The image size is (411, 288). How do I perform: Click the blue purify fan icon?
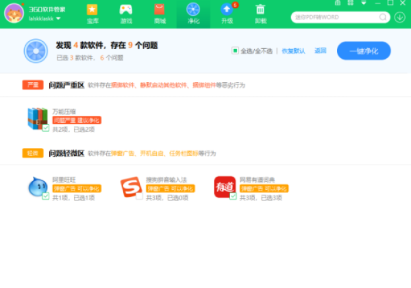(36, 51)
